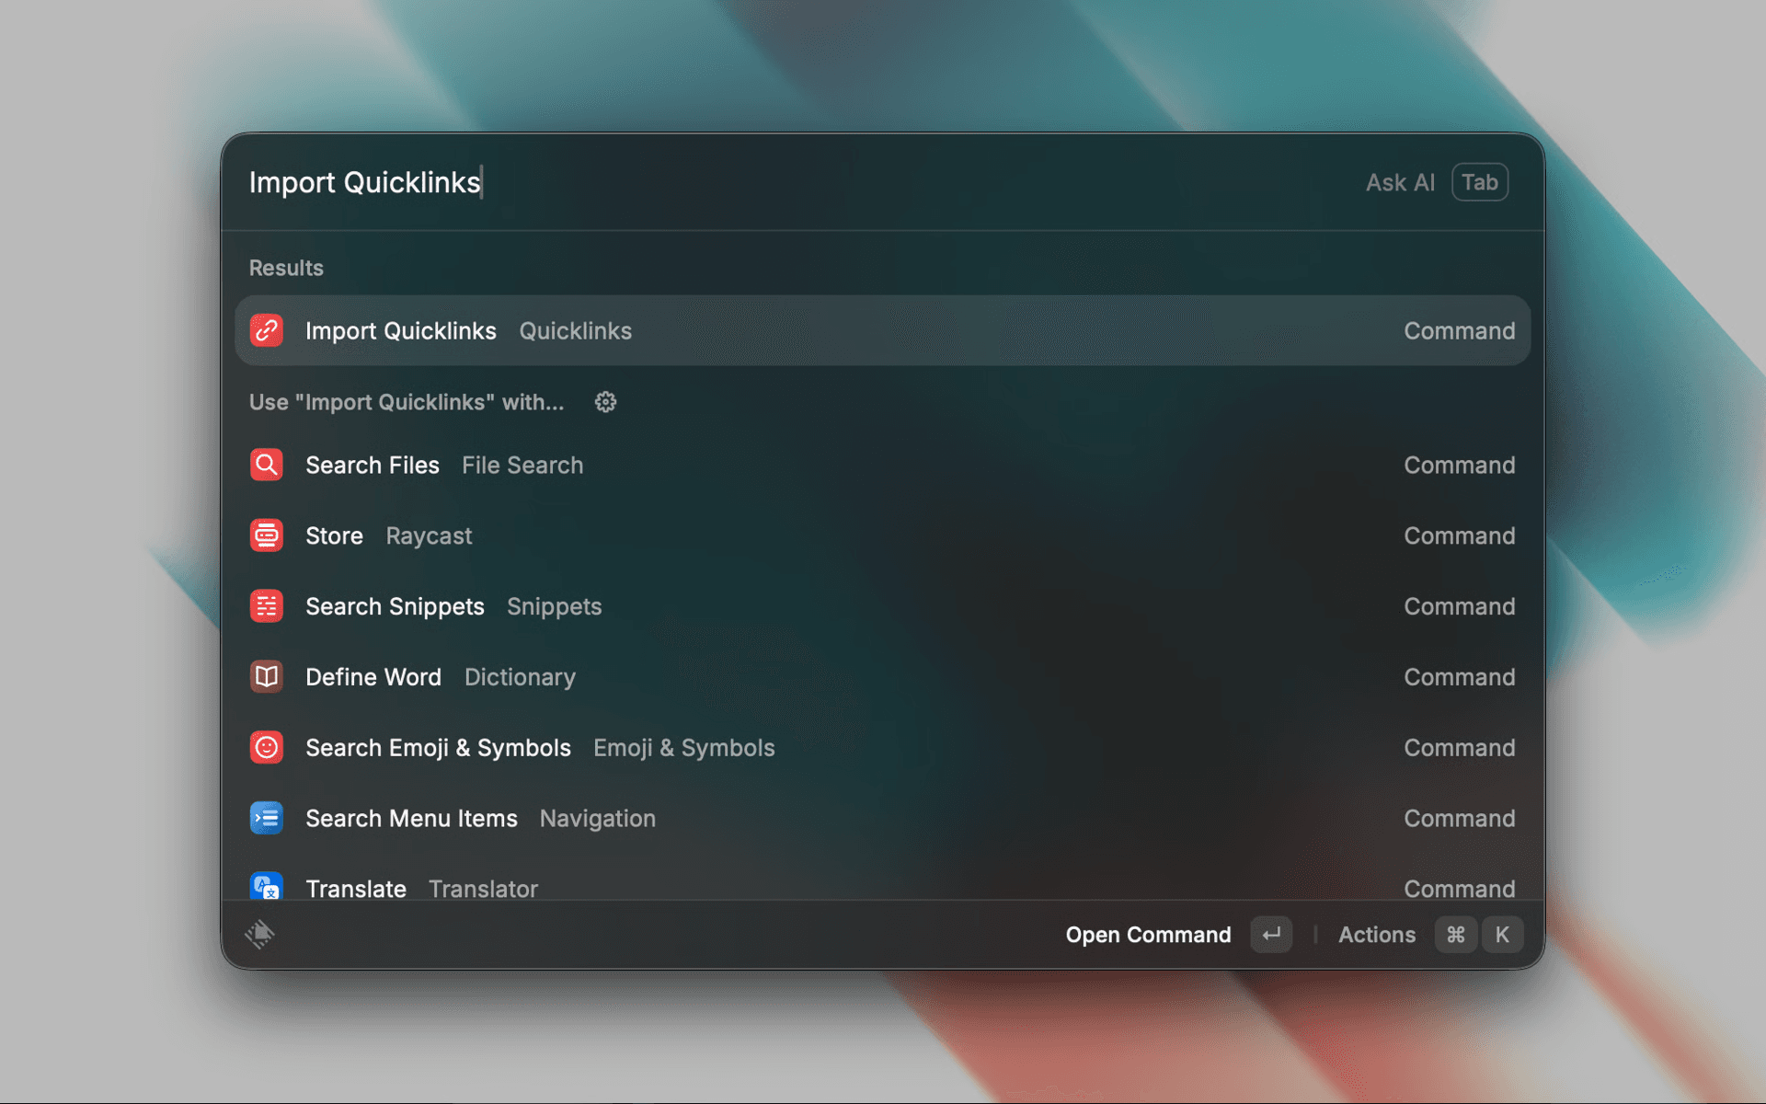Click the Ask AI control
The width and height of the screenshot is (1766, 1104).
[1399, 182]
